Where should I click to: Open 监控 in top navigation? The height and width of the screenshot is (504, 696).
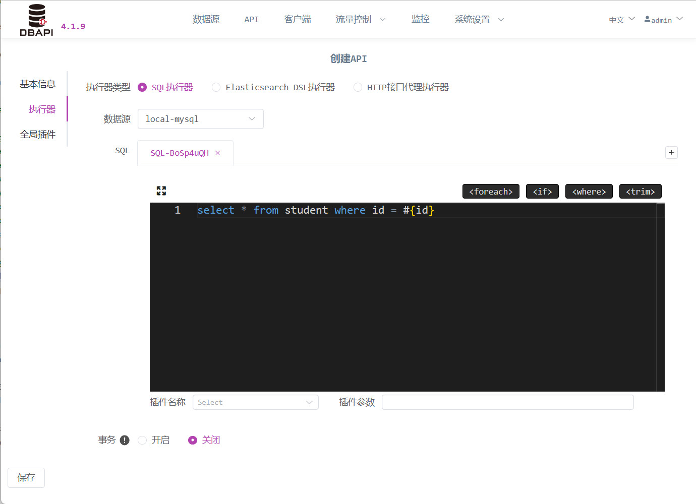click(x=420, y=19)
